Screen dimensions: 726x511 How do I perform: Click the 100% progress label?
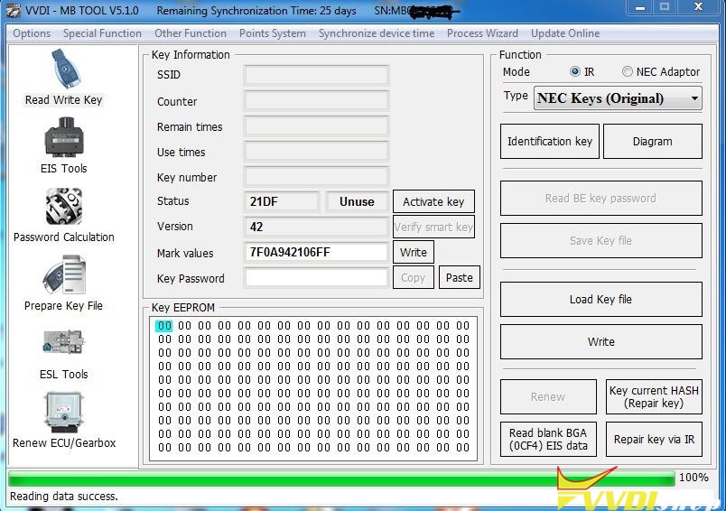[x=693, y=478]
